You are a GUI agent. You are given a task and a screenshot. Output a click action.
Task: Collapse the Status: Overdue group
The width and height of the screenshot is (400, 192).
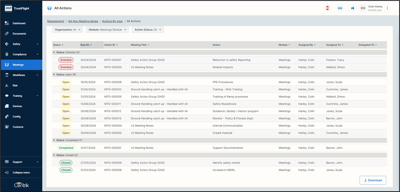(x=54, y=52)
